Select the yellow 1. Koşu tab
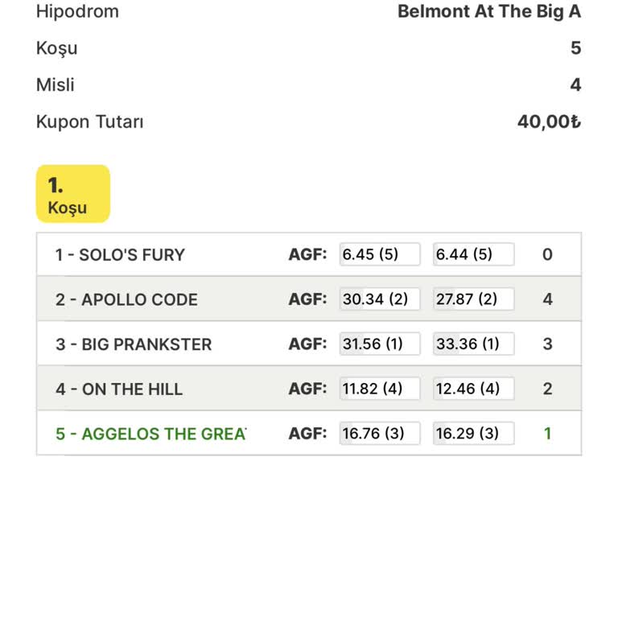Image resolution: width=618 pixels, height=618 pixels. point(72,194)
